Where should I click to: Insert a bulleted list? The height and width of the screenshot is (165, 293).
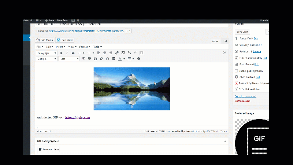79,53
